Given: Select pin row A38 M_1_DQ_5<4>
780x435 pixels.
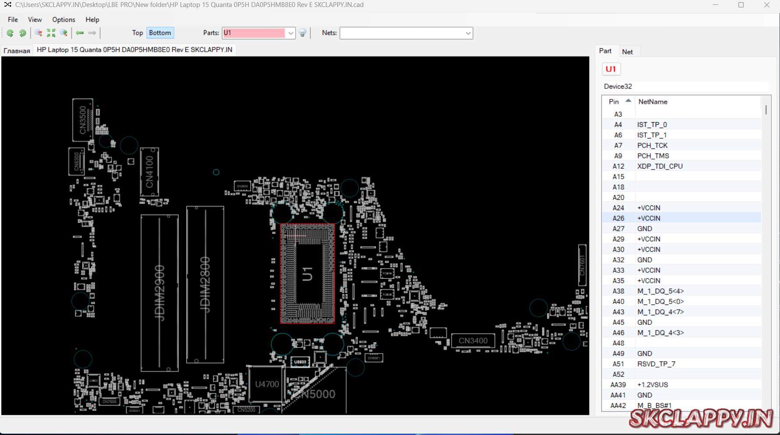Looking at the screenshot, I should pos(681,291).
